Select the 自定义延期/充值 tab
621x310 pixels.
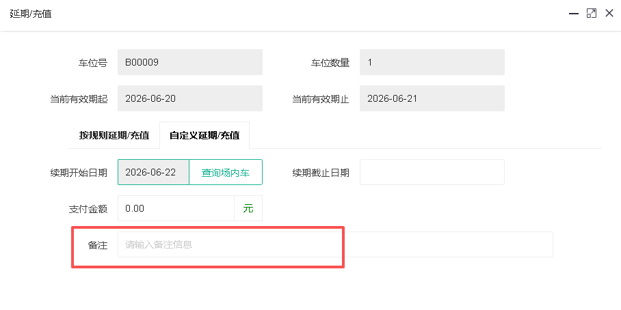point(204,135)
